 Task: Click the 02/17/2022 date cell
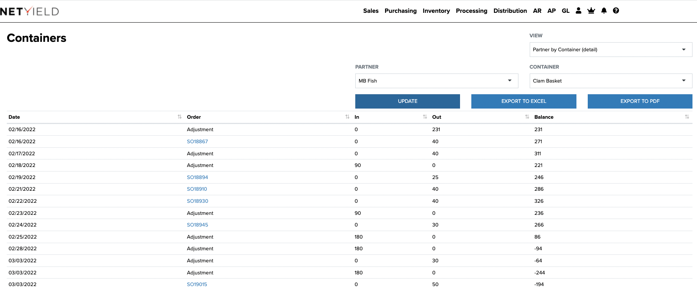[22, 153]
